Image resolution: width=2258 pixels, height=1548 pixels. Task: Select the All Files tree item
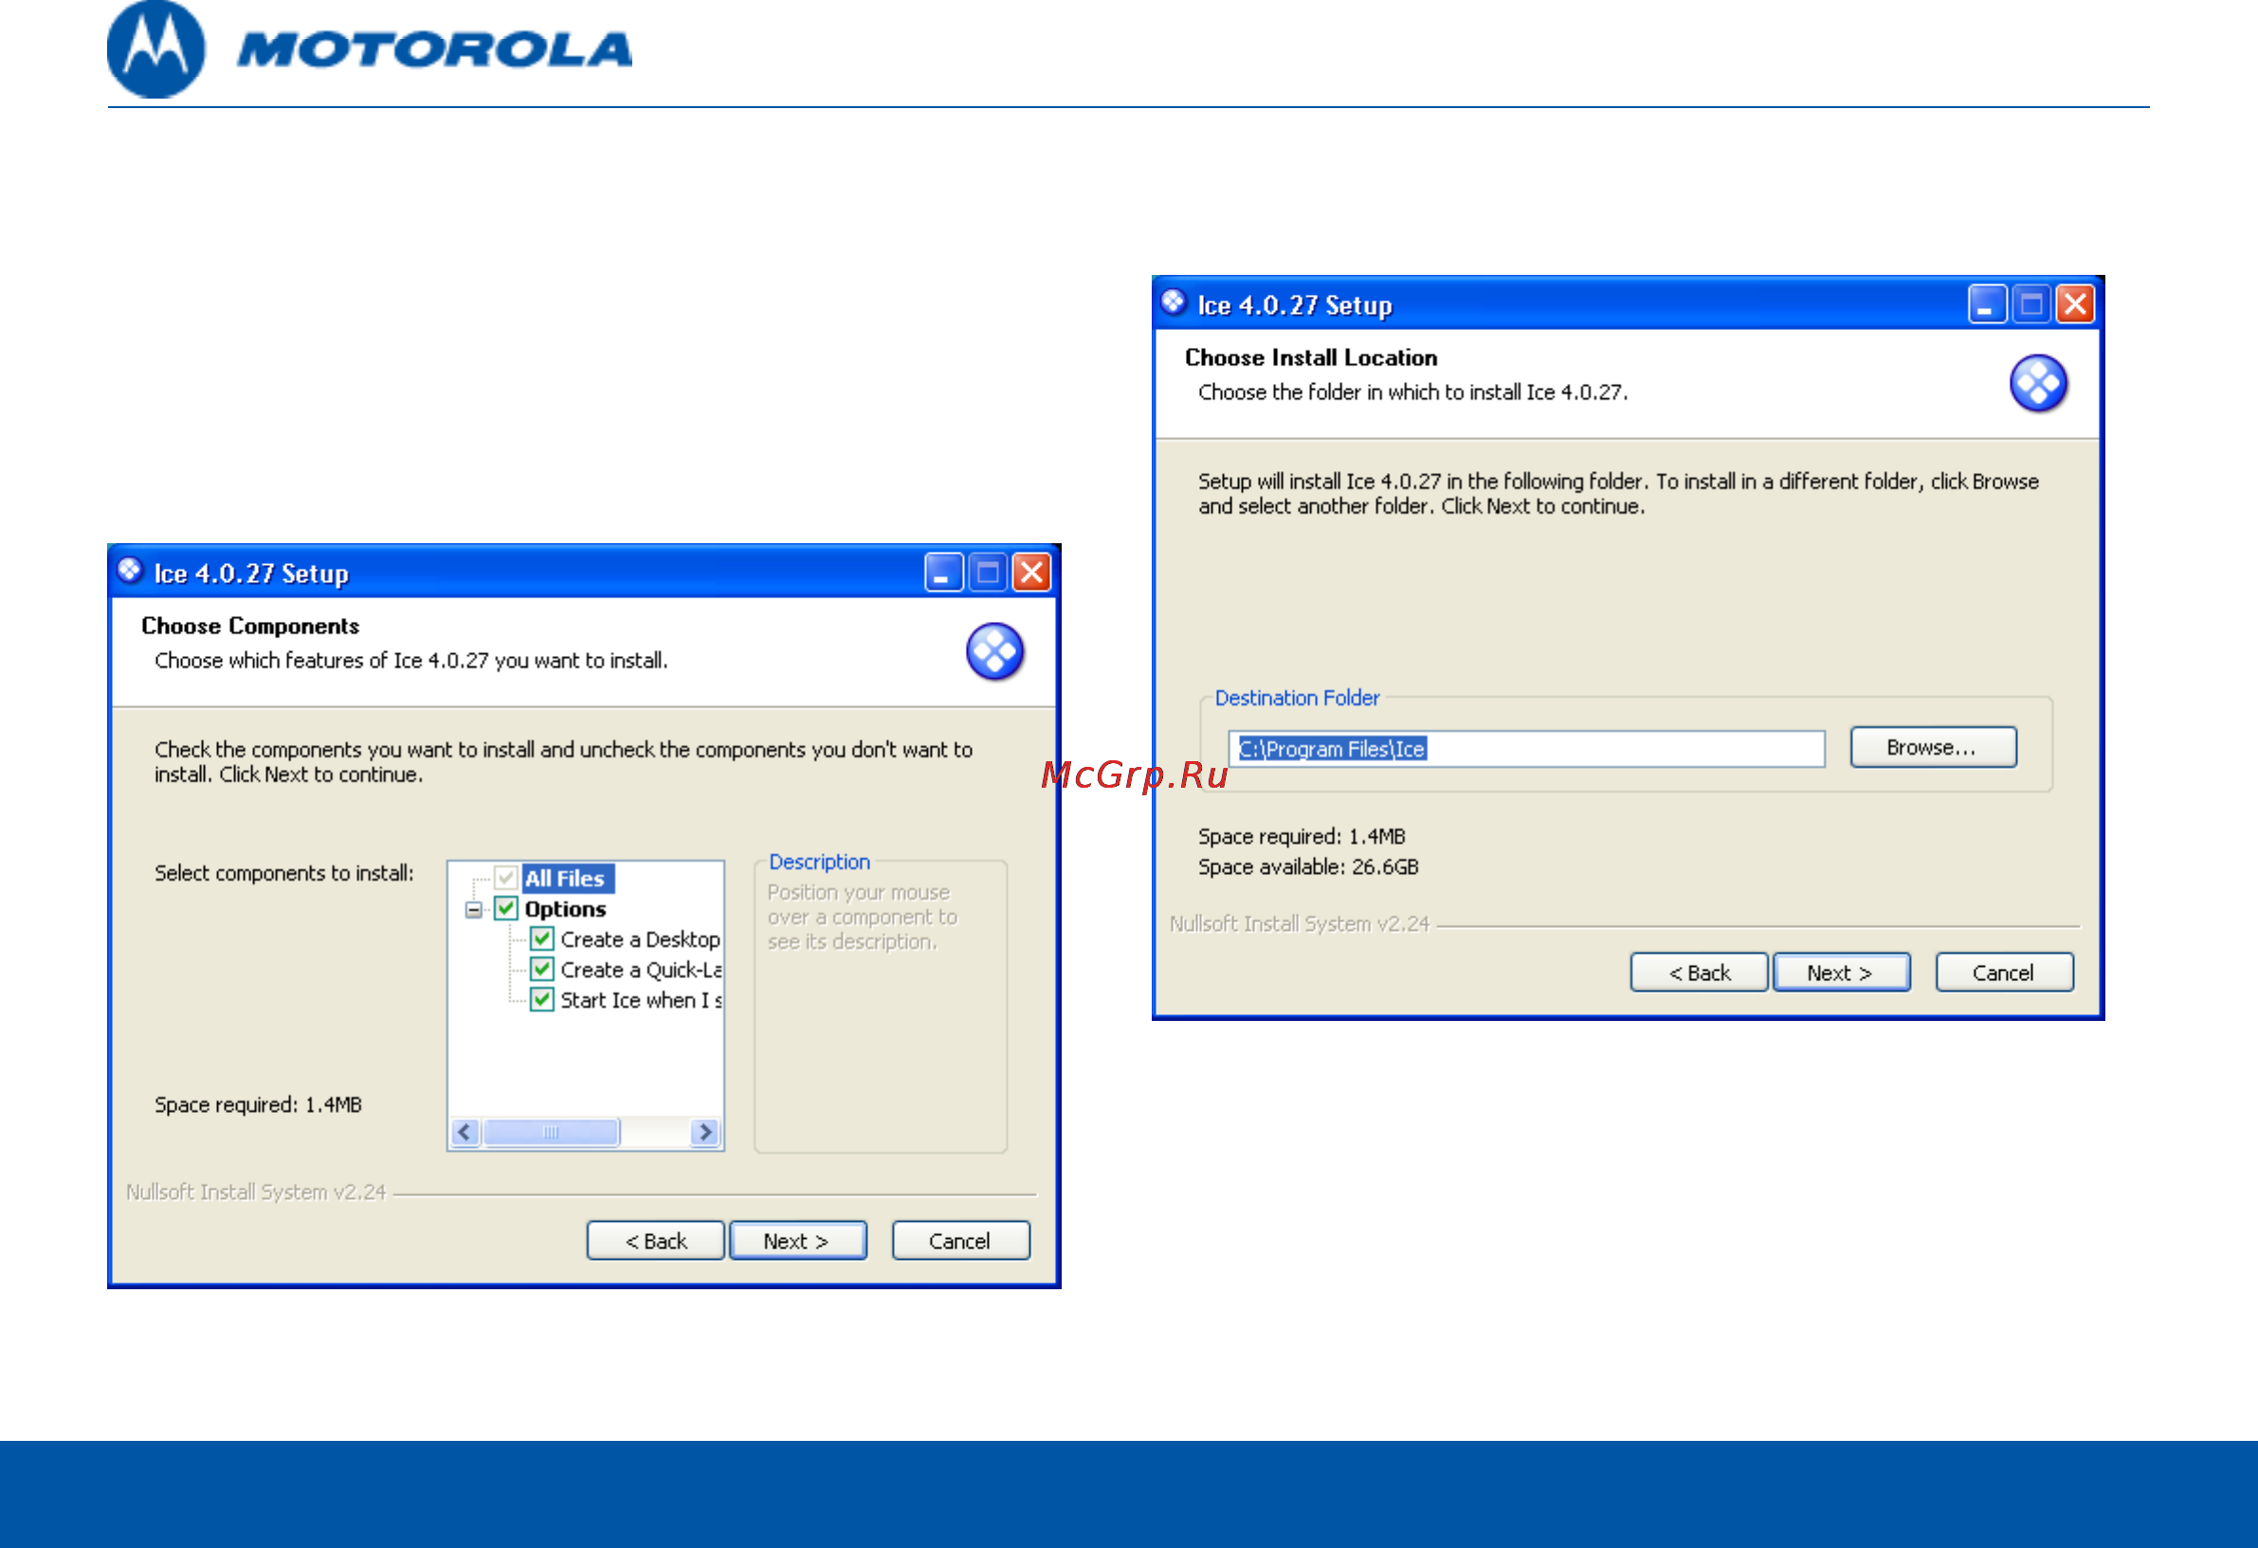pyautogui.click(x=567, y=879)
